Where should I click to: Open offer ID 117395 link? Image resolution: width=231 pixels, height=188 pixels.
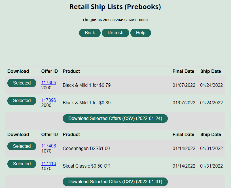click(49, 83)
